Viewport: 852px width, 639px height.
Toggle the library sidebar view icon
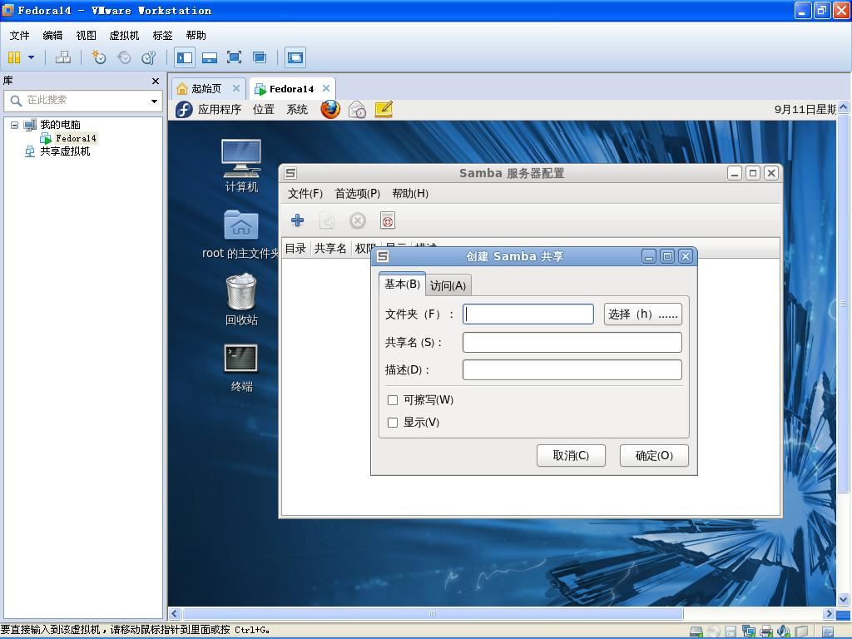click(x=185, y=57)
